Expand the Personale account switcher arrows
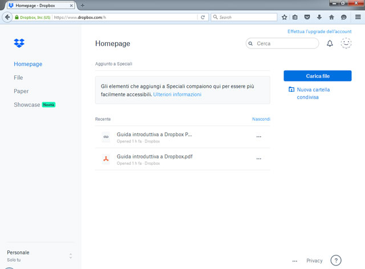 click(x=71, y=256)
